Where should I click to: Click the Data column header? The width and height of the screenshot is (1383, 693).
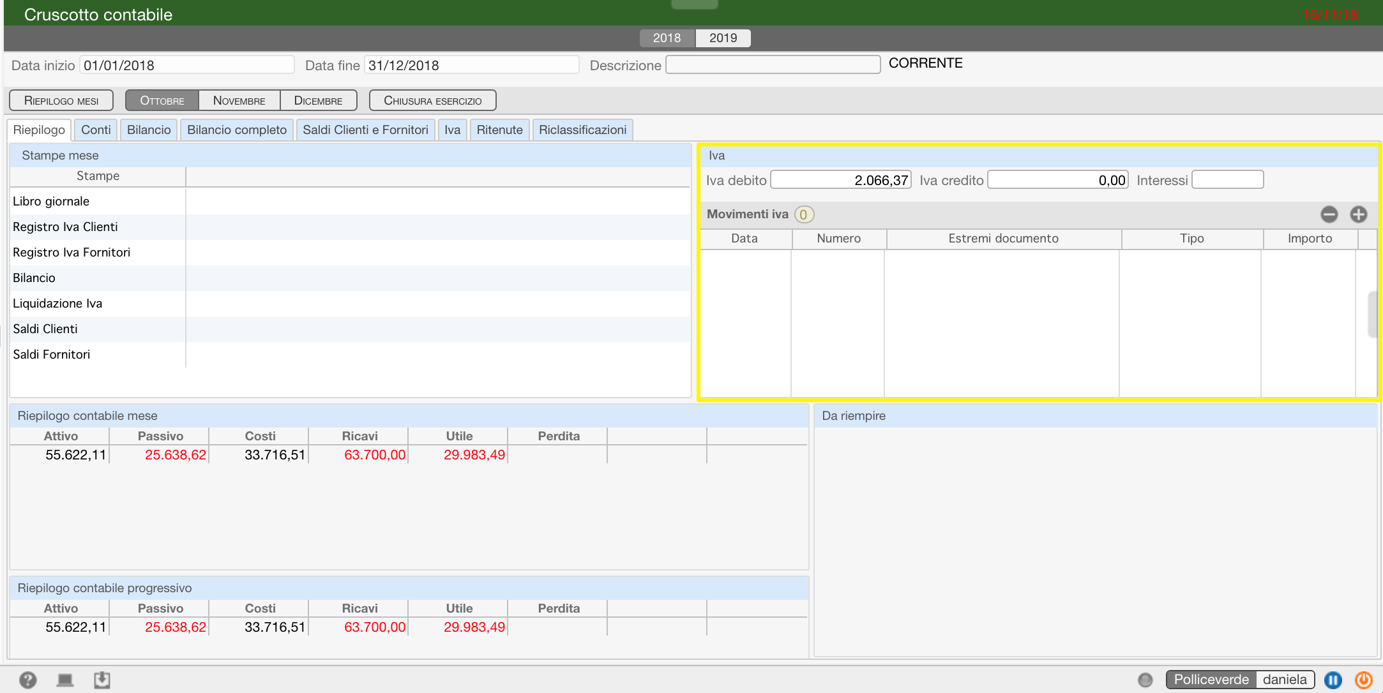point(745,239)
